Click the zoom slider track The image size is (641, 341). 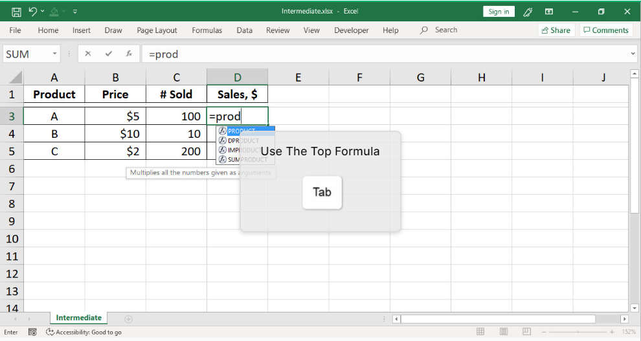(x=578, y=332)
